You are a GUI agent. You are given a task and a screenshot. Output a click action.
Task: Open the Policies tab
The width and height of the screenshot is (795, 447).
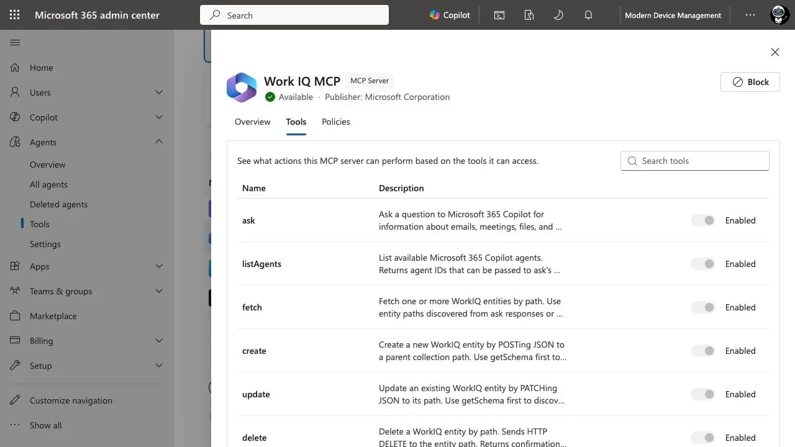coord(336,122)
